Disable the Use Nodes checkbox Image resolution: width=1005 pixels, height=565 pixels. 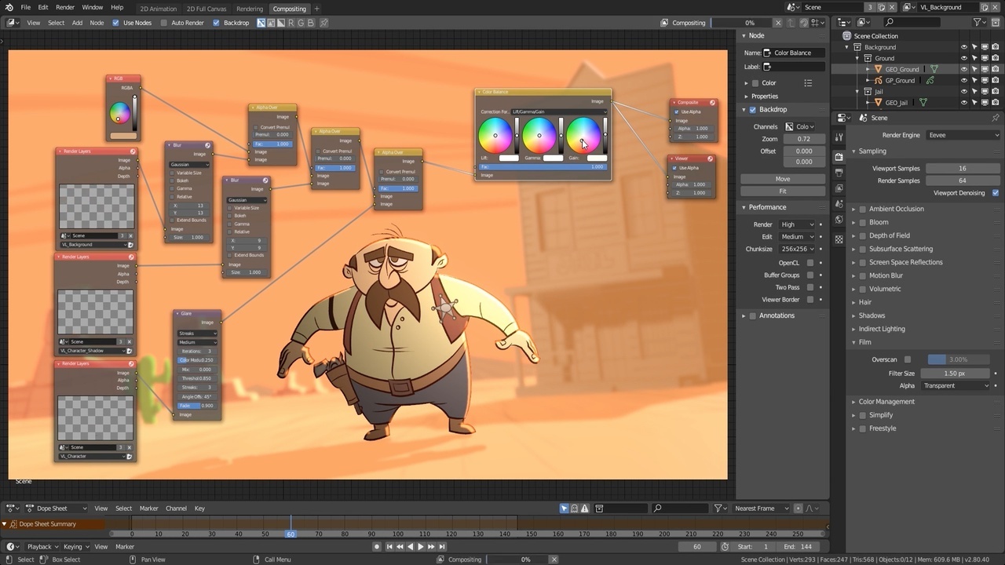tap(116, 23)
